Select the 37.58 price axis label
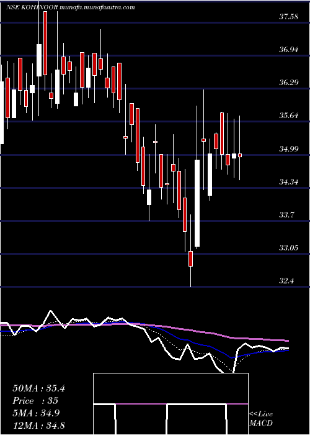 coord(288,17)
